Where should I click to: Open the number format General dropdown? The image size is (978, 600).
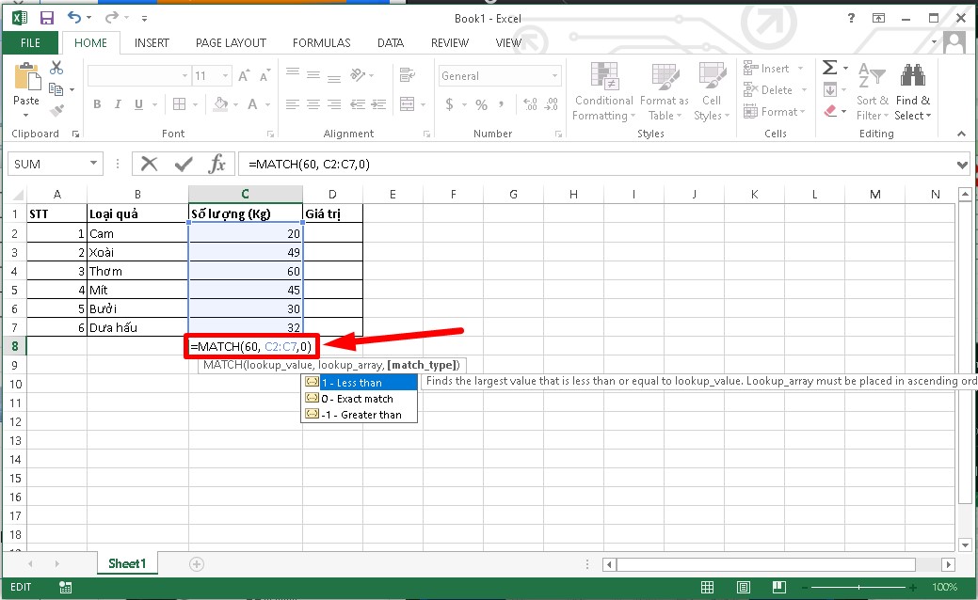554,76
